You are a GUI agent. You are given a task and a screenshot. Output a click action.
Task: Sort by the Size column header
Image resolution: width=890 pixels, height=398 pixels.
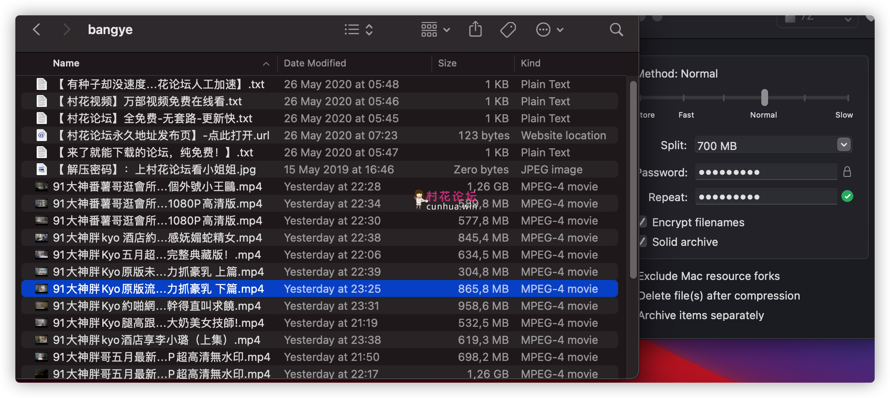(447, 63)
